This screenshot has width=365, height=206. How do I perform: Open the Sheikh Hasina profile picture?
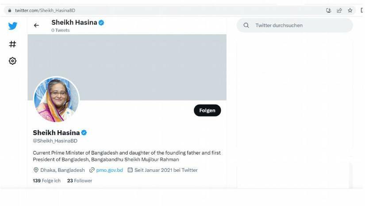[x=56, y=99]
